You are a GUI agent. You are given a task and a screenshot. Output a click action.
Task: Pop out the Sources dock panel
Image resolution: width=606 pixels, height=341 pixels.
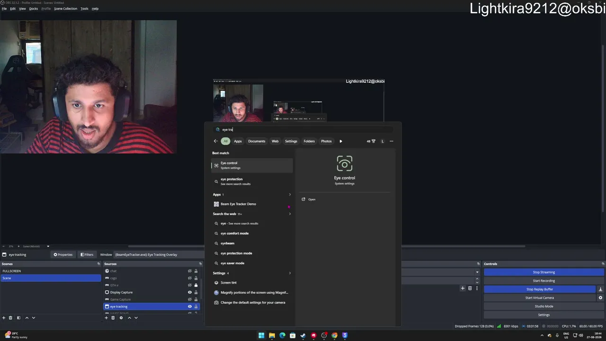tap(200, 264)
